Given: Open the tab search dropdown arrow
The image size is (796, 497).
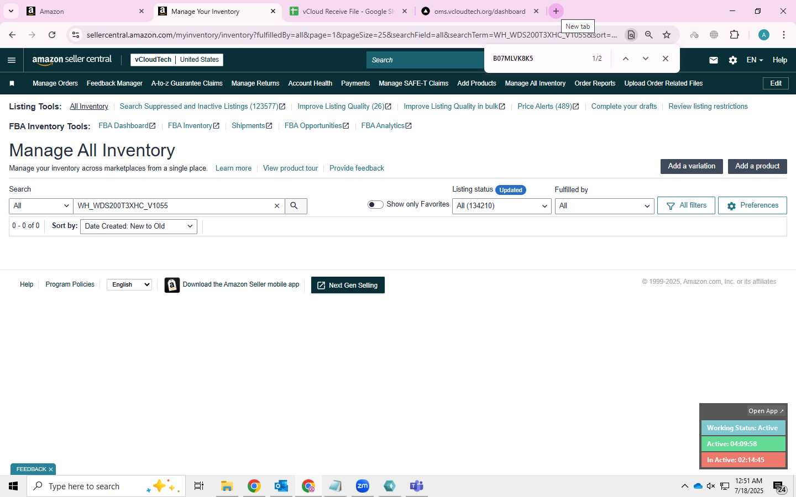Looking at the screenshot, I should [11, 11].
